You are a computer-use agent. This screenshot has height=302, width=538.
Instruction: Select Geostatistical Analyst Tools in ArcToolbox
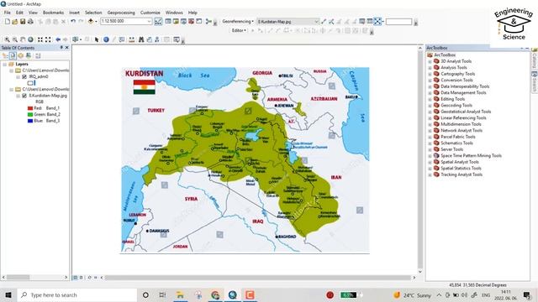(x=466, y=112)
